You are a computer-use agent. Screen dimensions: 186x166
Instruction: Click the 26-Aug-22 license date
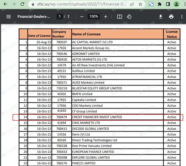point(44,42)
